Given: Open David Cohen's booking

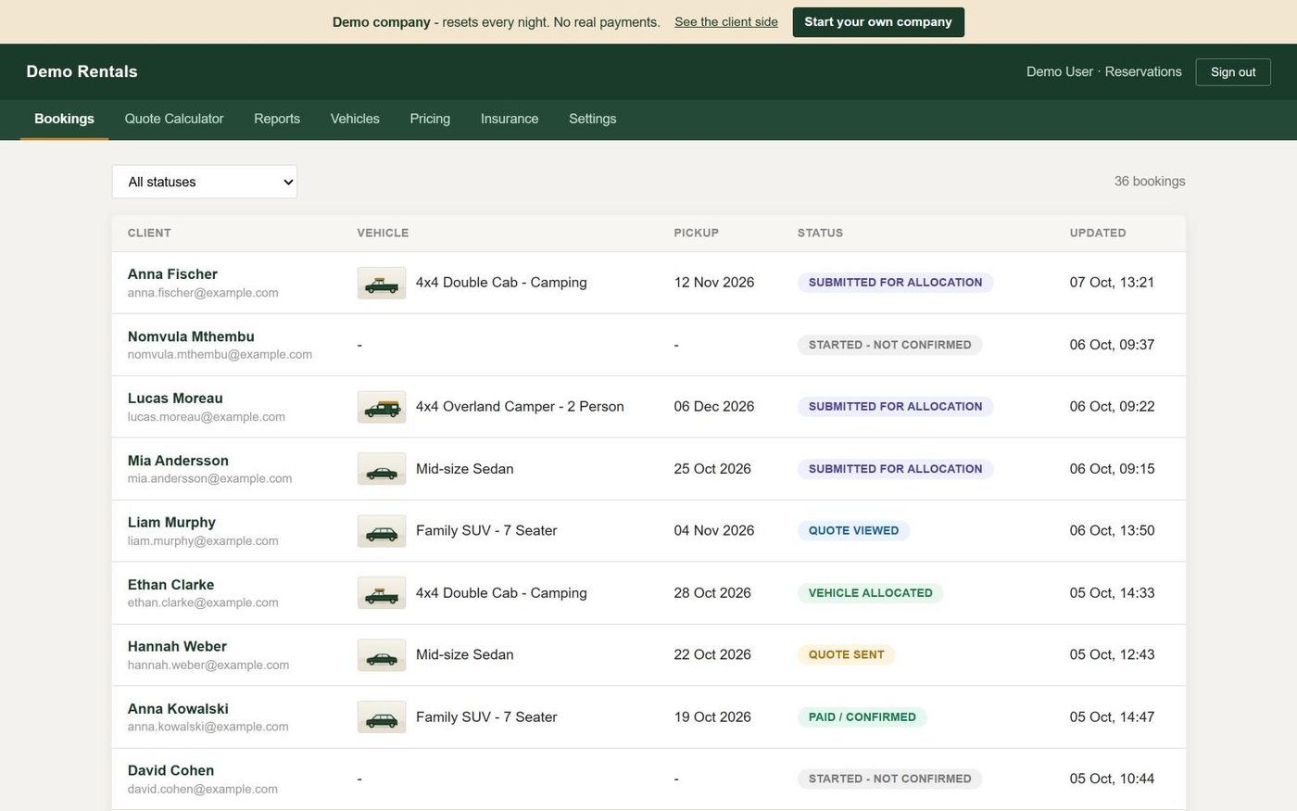Looking at the screenshot, I should pos(648,779).
